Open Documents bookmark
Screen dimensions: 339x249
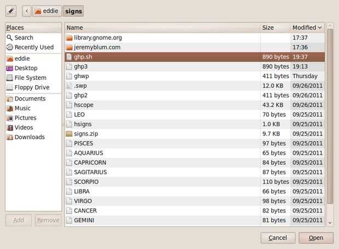pyautogui.click(x=33, y=99)
